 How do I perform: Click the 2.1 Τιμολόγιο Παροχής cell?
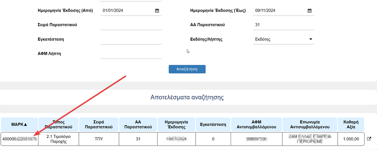(58, 139)
